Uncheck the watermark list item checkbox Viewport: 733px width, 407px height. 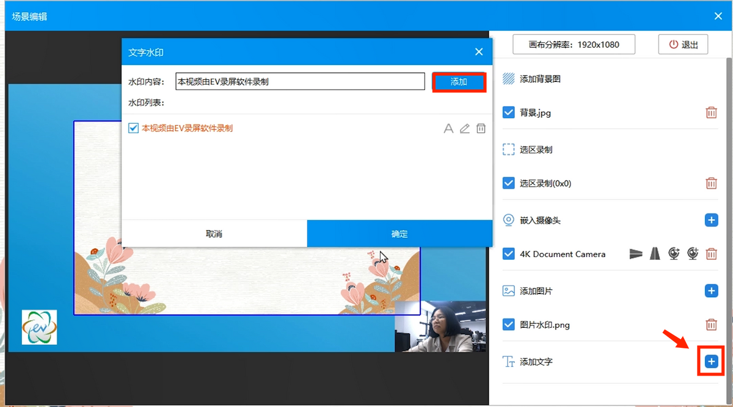[134, 128]
